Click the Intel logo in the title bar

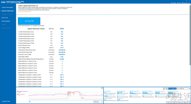[3, 2]
